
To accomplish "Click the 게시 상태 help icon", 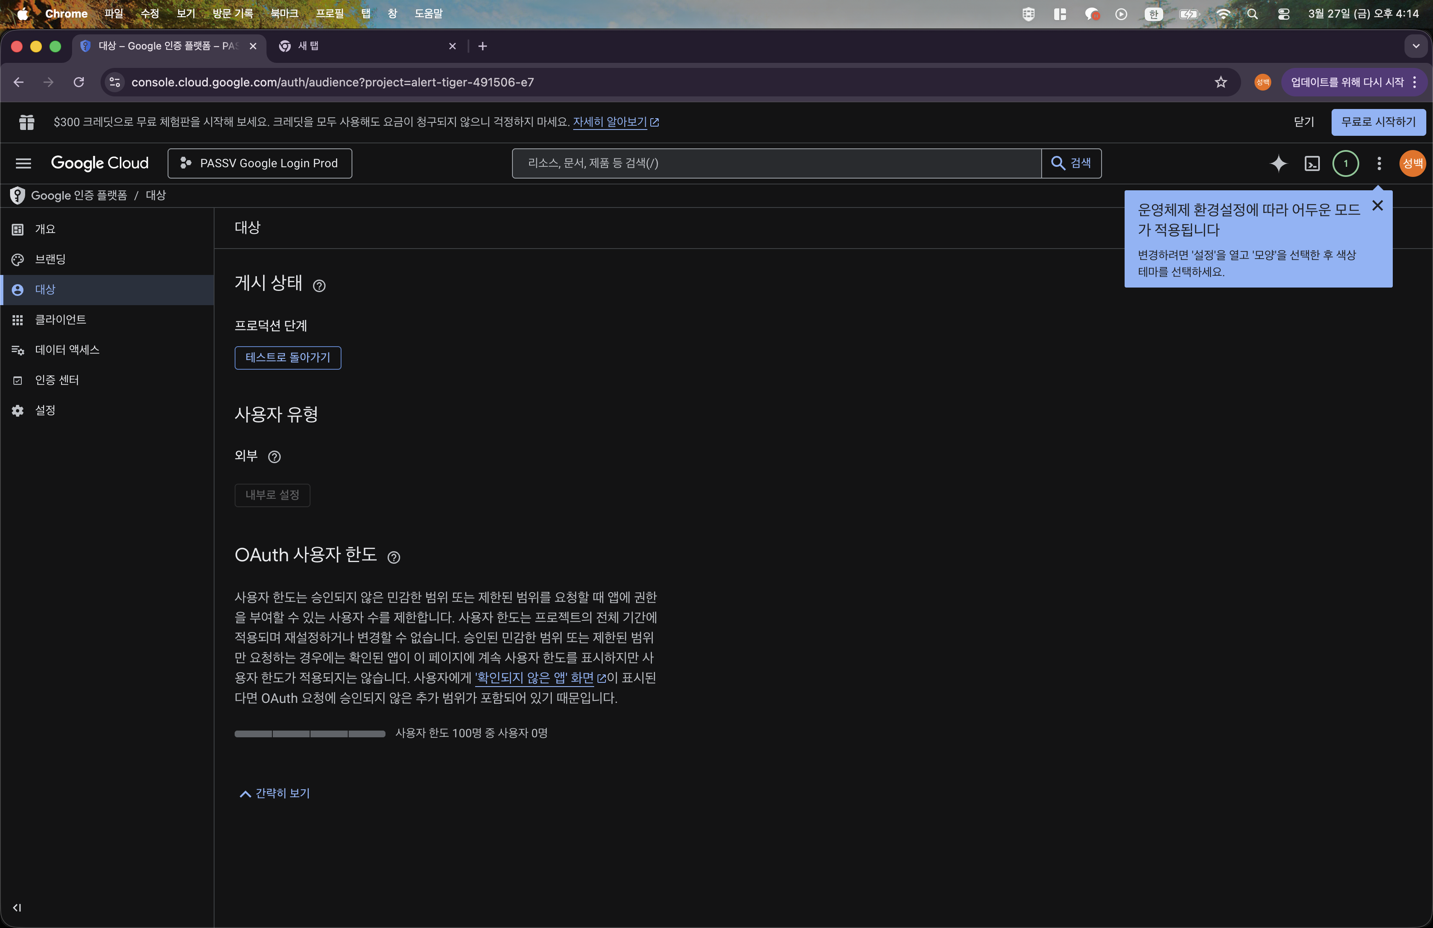I will point(318,286).
